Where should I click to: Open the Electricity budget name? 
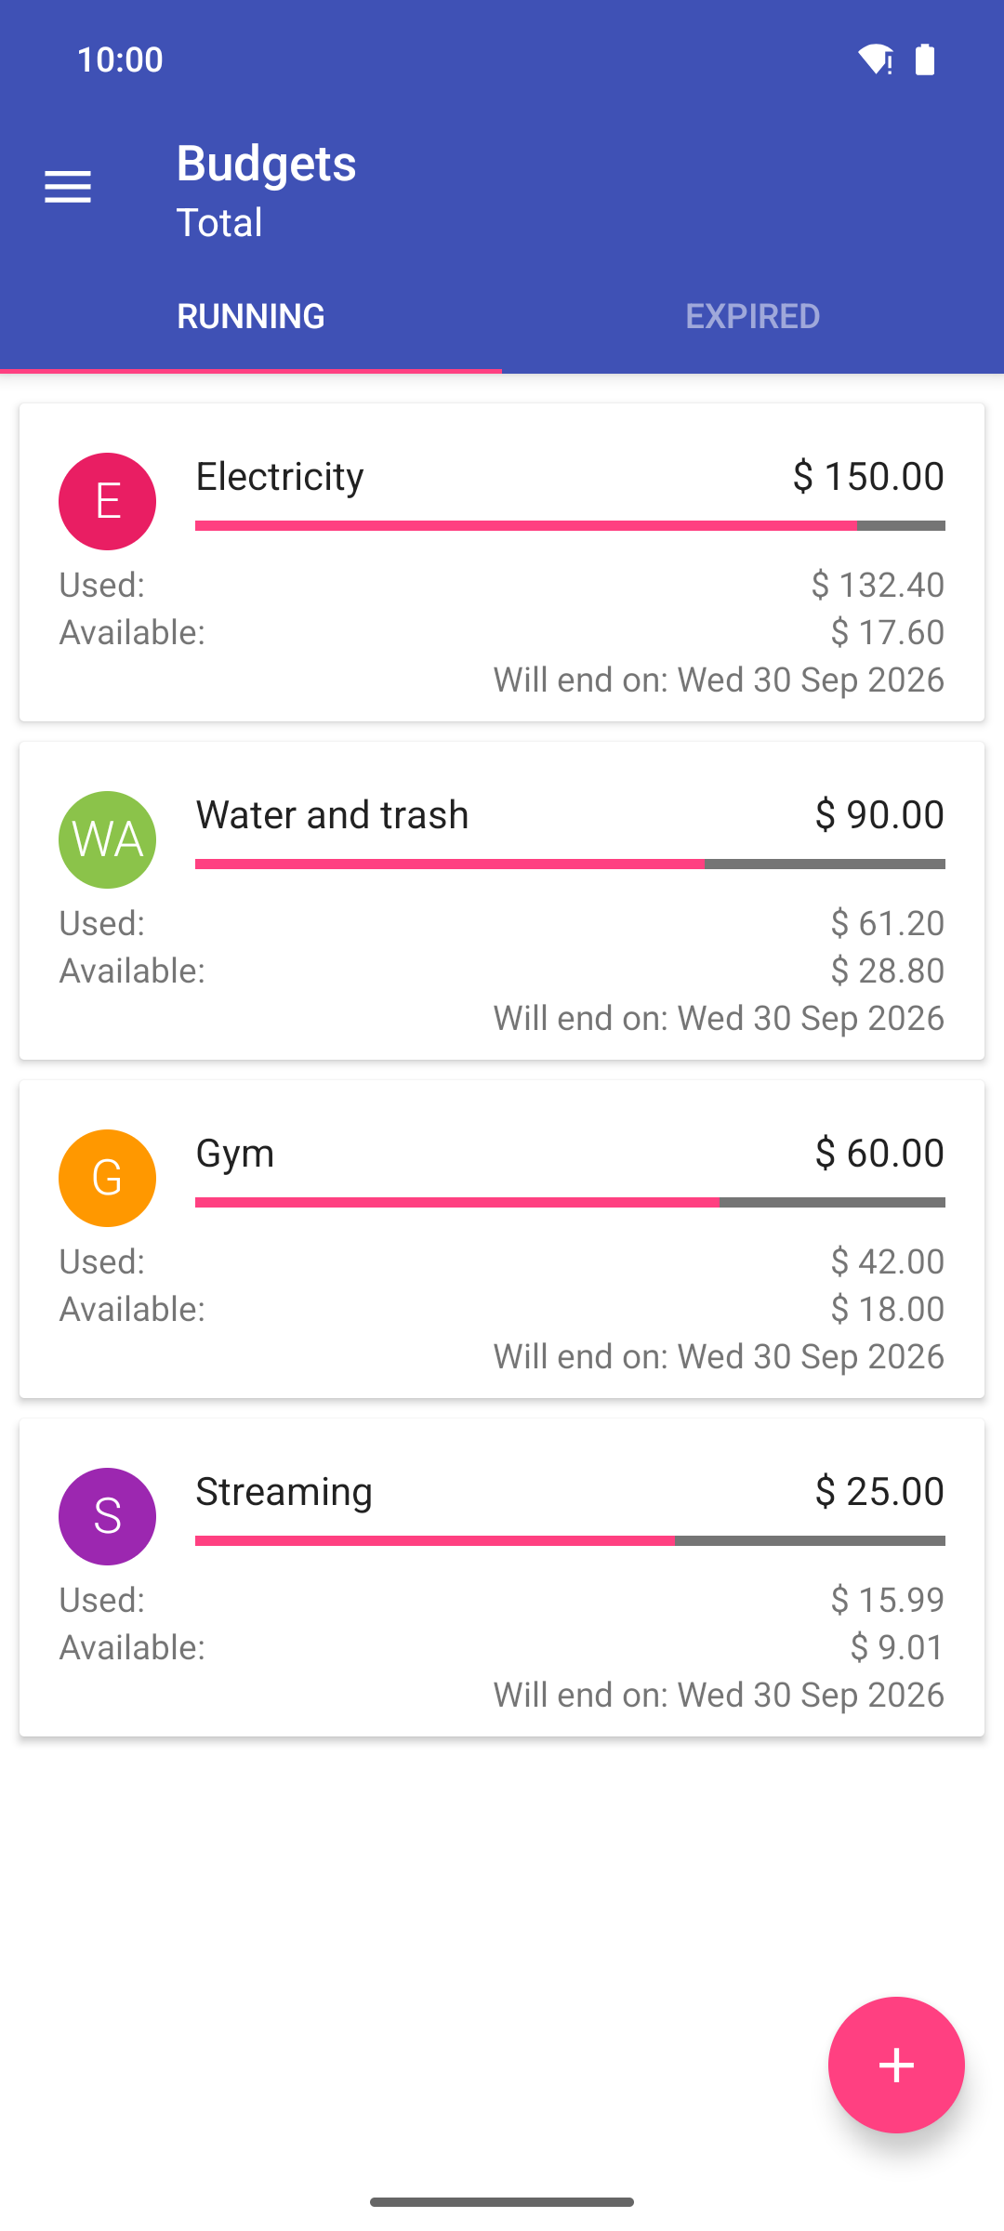(x=280, y=476)
